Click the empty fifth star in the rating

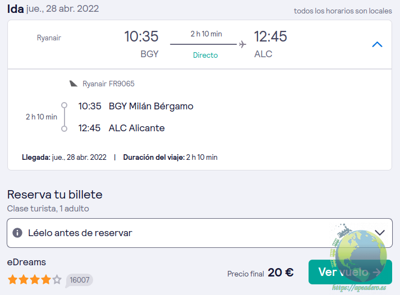tap(57, 279)
